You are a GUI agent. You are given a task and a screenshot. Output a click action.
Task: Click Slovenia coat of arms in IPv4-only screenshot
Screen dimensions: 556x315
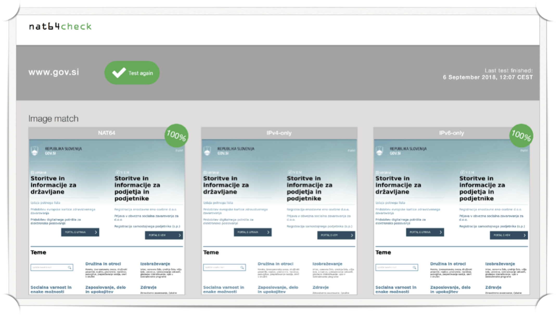207,151
